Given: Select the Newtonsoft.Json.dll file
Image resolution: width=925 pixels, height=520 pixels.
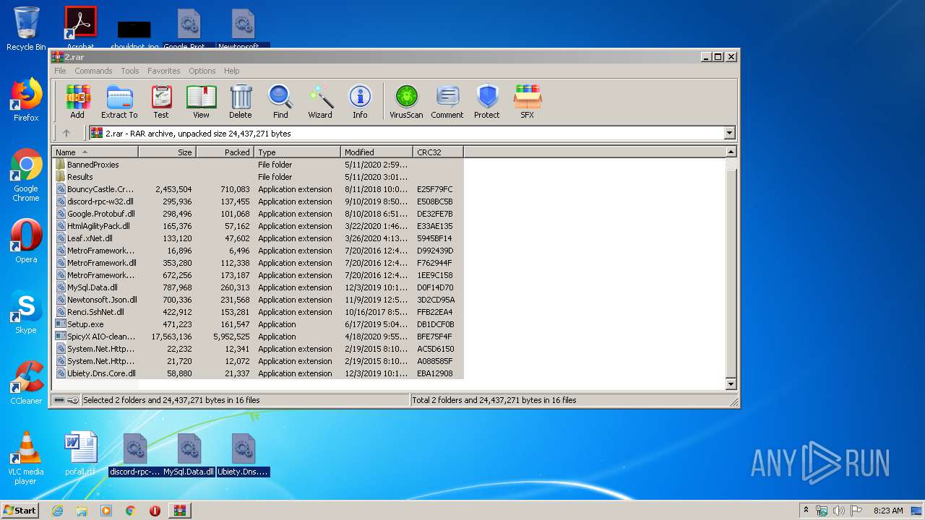Looking at the screenshot, I should pos(257,300).
